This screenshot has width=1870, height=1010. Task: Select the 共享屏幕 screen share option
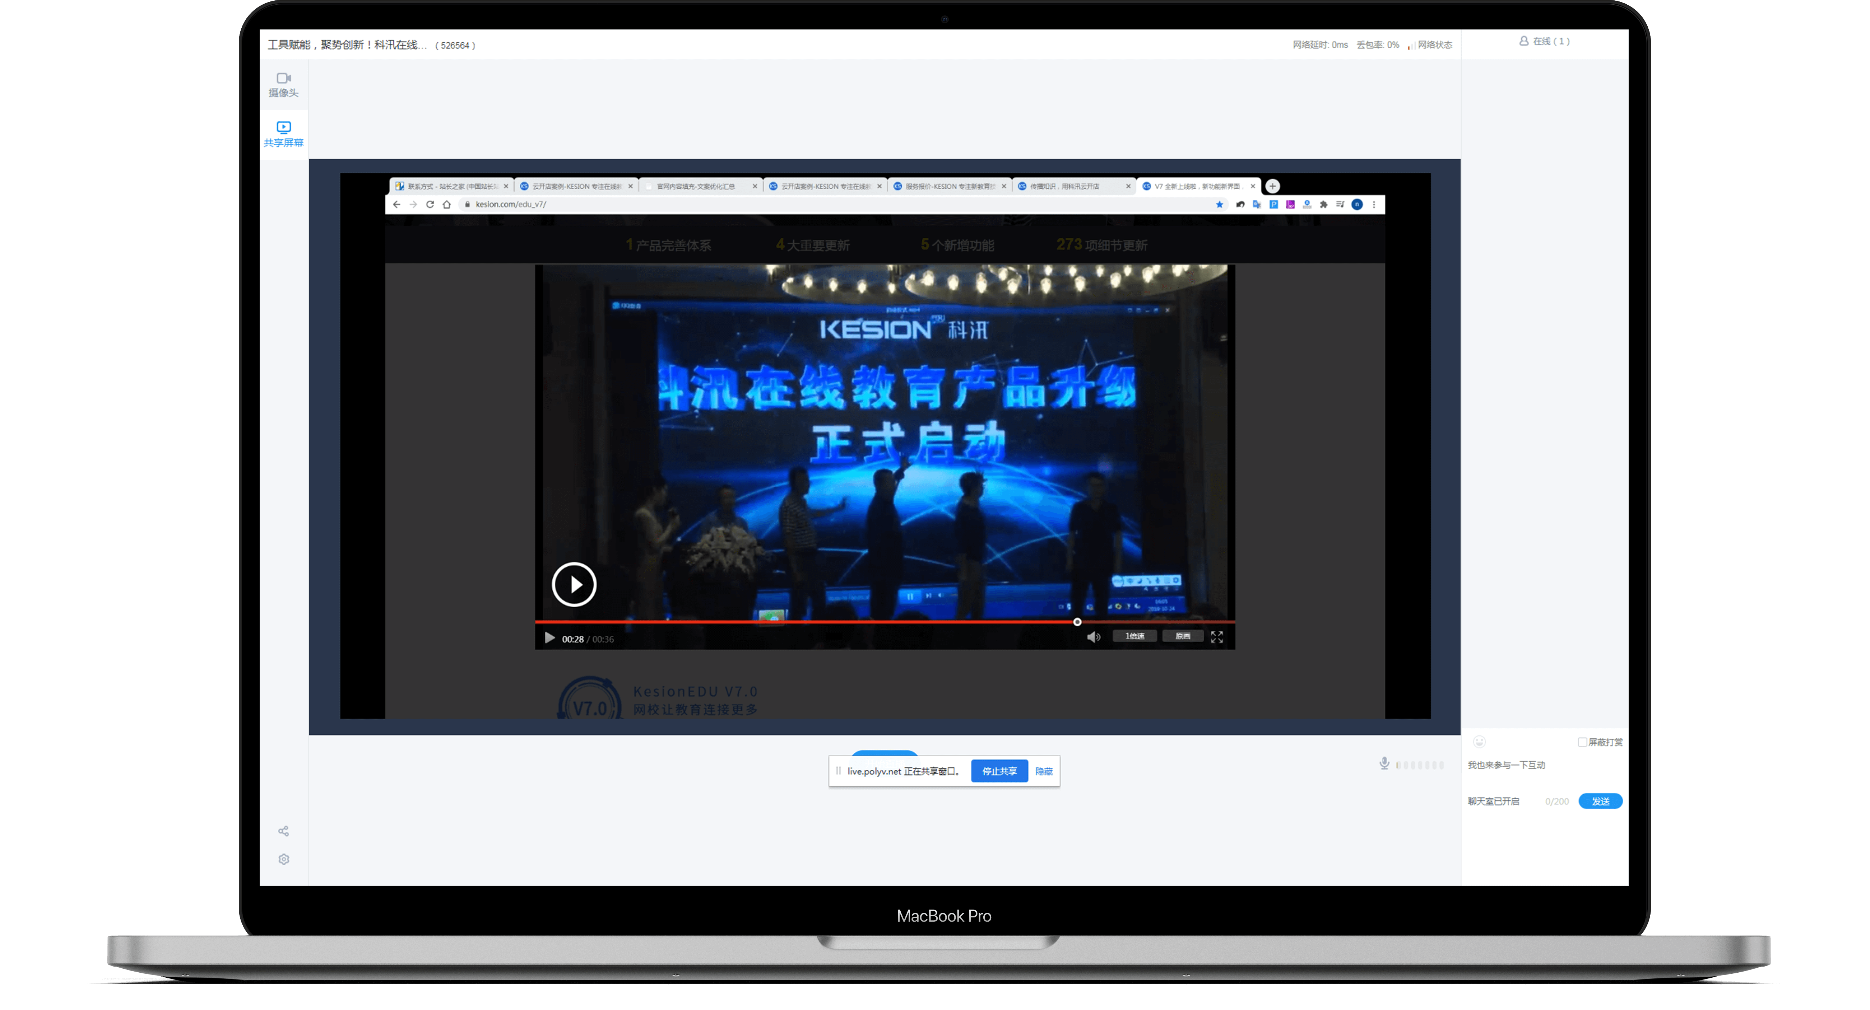(283, 134)
